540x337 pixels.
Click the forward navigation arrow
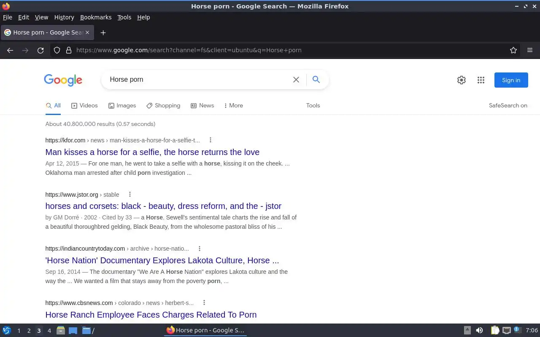(x=25, y=50)
